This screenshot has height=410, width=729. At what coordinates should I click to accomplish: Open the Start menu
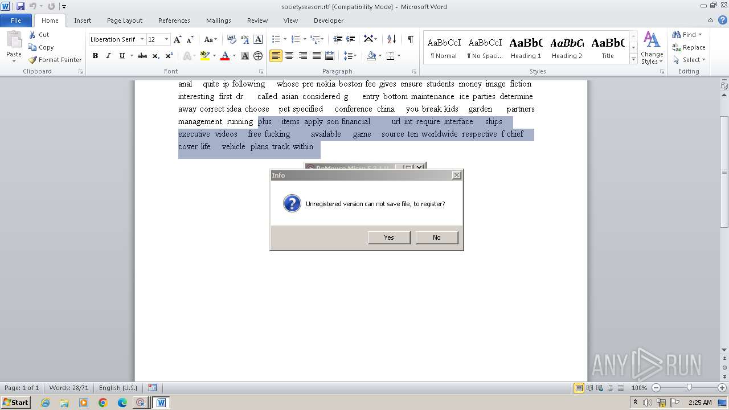tap(15, 402)
